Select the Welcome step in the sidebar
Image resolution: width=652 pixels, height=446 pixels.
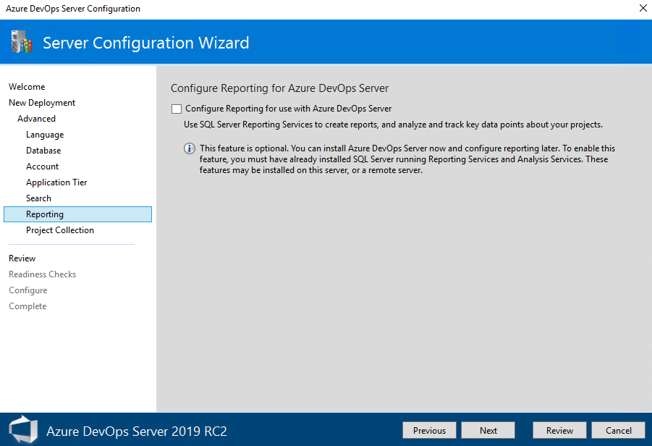pyautogui.click(x=27, y=86)
